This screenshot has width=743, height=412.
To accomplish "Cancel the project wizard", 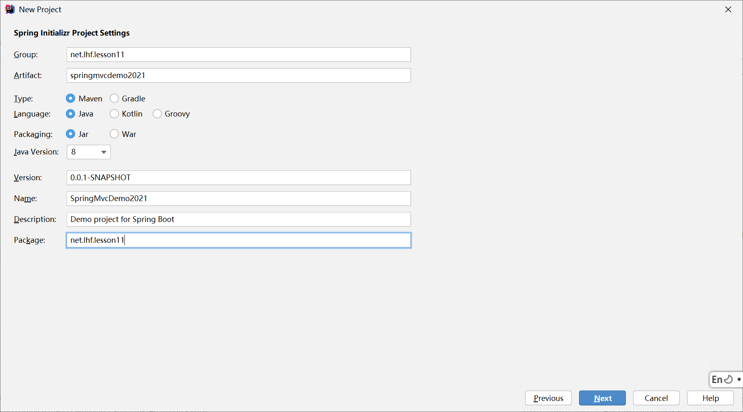I will click(x=656, y=398).
